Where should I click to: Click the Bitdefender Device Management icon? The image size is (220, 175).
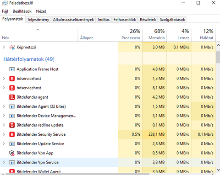click(x=12, y=116)
